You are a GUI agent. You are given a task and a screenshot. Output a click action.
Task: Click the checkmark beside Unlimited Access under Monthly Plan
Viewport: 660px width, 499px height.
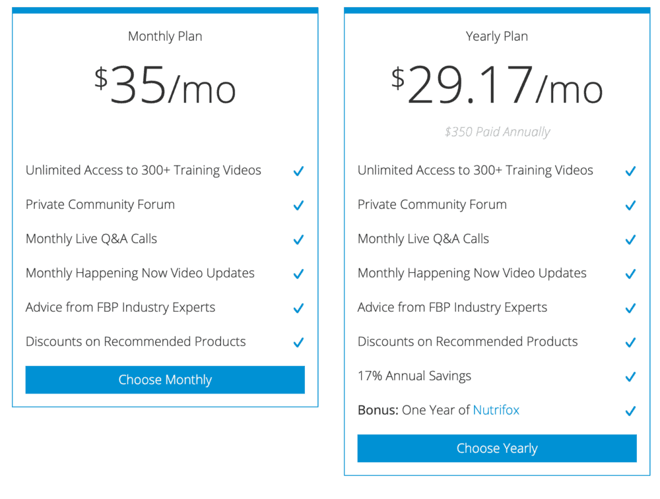[298, 171]
